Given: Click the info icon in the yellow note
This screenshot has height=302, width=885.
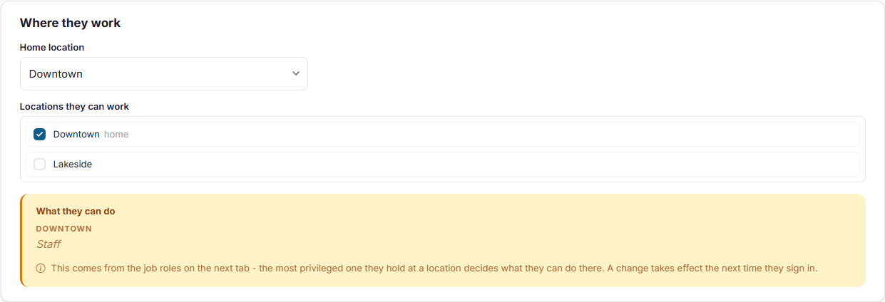Looking at the screenshot, I should [41, 269].
